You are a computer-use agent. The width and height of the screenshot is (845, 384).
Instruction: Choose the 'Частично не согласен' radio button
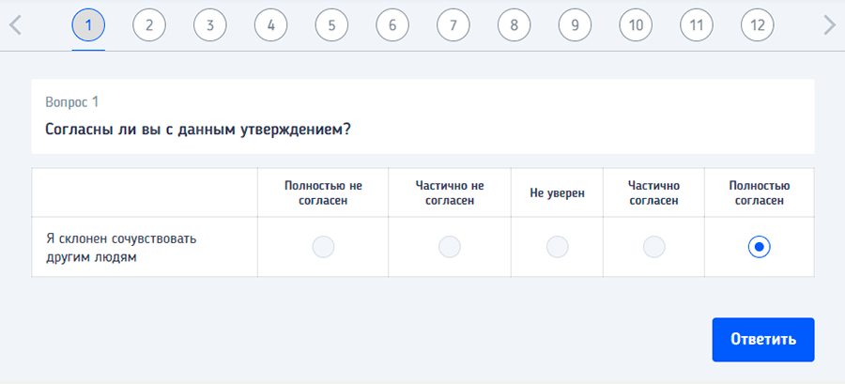[x=450, y=247]
